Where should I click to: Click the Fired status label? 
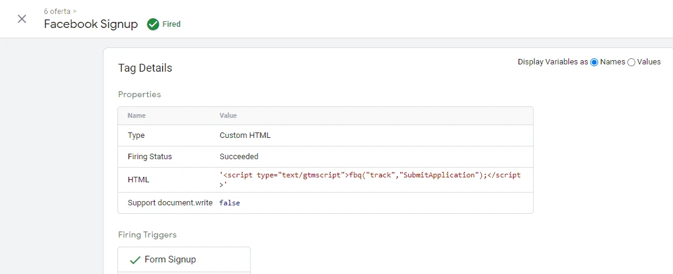[x=172, y=24]
